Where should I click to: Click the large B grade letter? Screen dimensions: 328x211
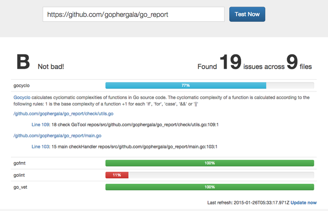24,62
